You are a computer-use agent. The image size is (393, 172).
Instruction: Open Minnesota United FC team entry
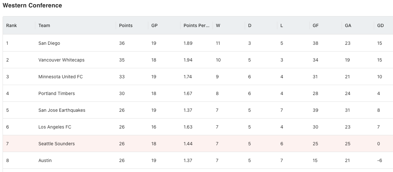[x=198, y=77]
